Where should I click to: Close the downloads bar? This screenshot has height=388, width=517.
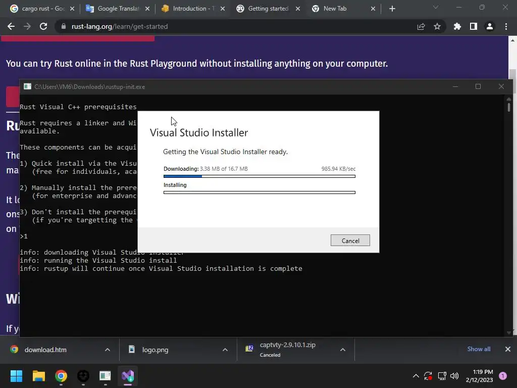click(x=508, y=349)
